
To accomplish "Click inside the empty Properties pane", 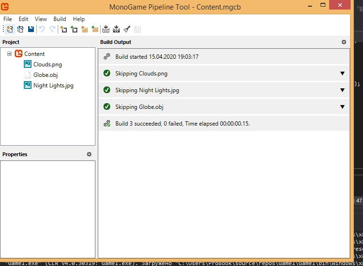I will [x=48, y=209].
